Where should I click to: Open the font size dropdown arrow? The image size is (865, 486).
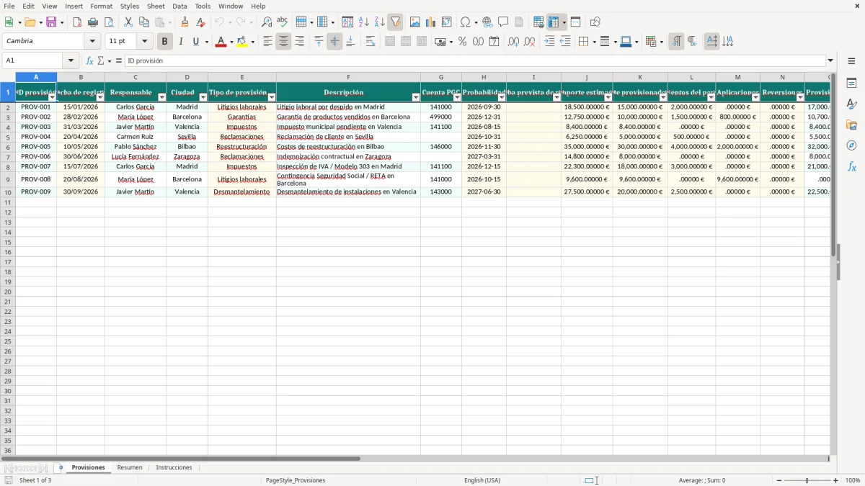coord(144,42)
